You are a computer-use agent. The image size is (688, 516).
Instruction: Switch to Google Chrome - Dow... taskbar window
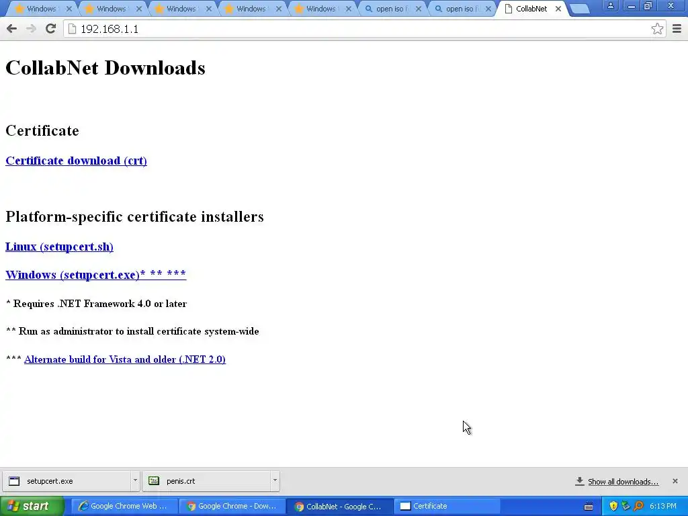pyautogui.click(x=232, y=507)
